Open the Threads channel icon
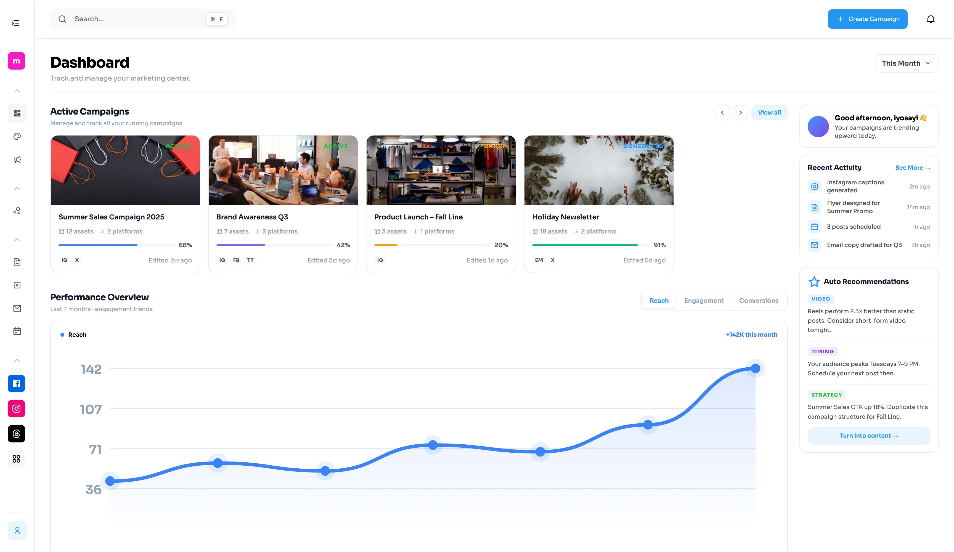The image size is (954, 552). pos(16,434)
